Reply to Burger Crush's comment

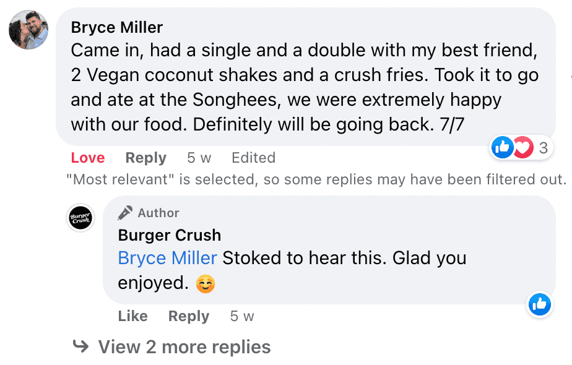[x=188, y=316]
